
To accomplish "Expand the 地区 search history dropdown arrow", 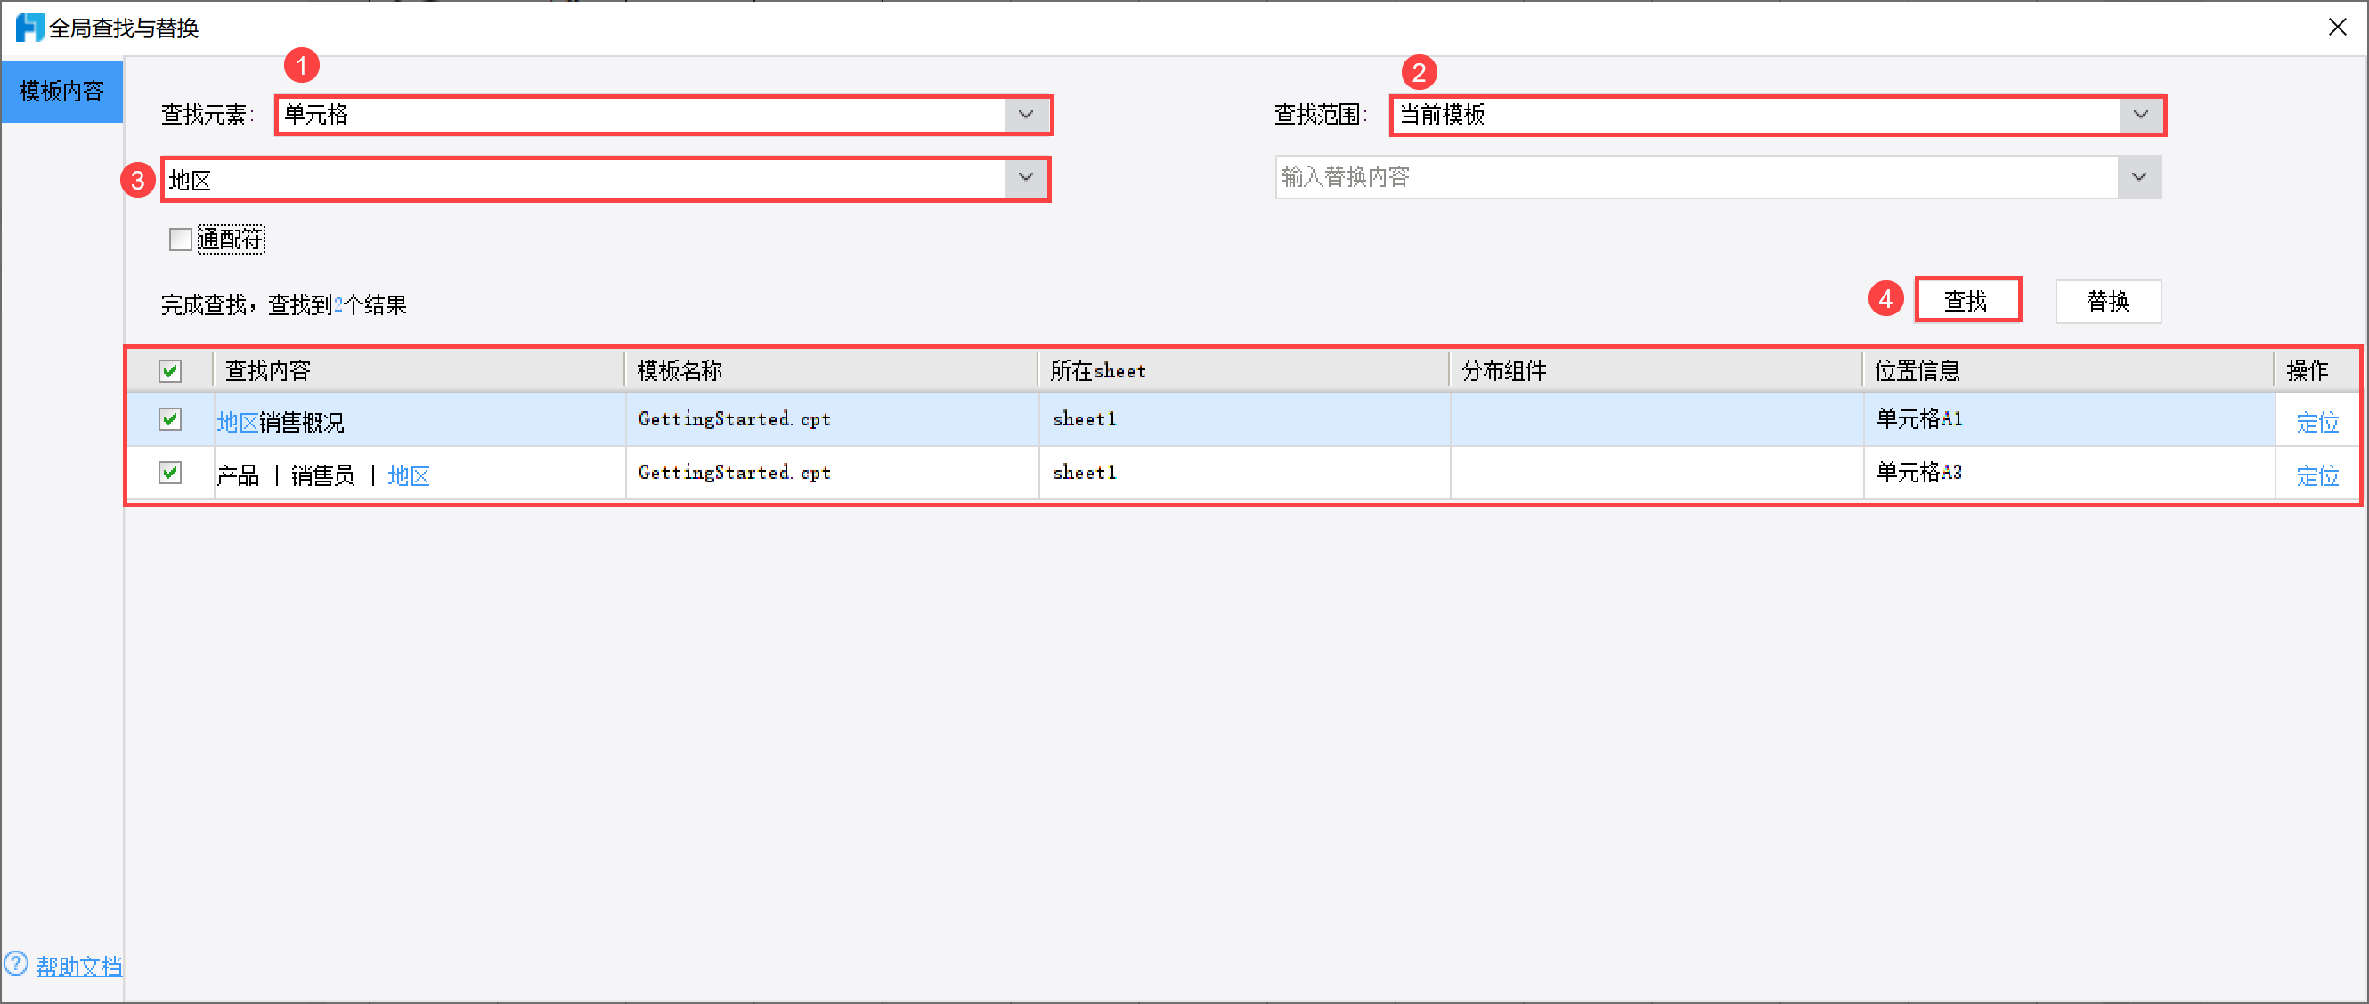I will 1025,177.
